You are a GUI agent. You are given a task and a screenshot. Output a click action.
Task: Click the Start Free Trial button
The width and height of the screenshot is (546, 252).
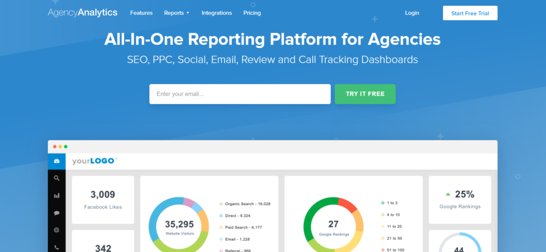[470, 13]
